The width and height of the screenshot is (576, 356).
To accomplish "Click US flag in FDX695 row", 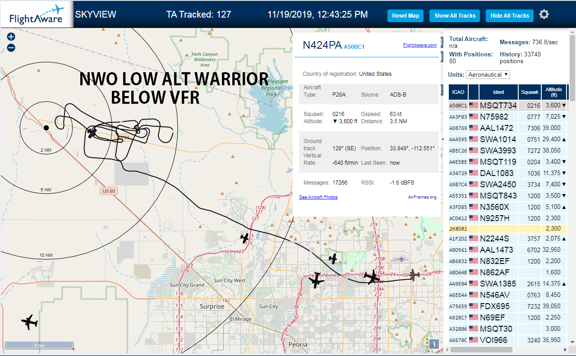I will (x=474, y=306).
